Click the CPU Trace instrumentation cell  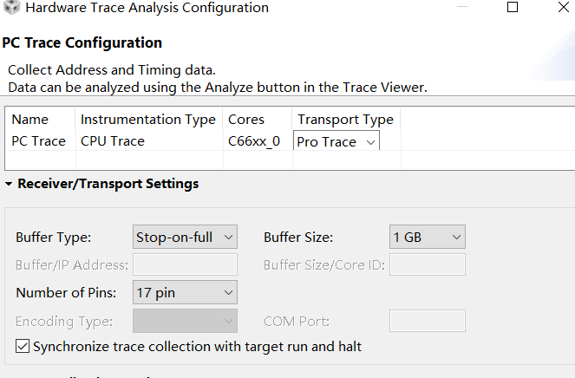click(113, 141)
